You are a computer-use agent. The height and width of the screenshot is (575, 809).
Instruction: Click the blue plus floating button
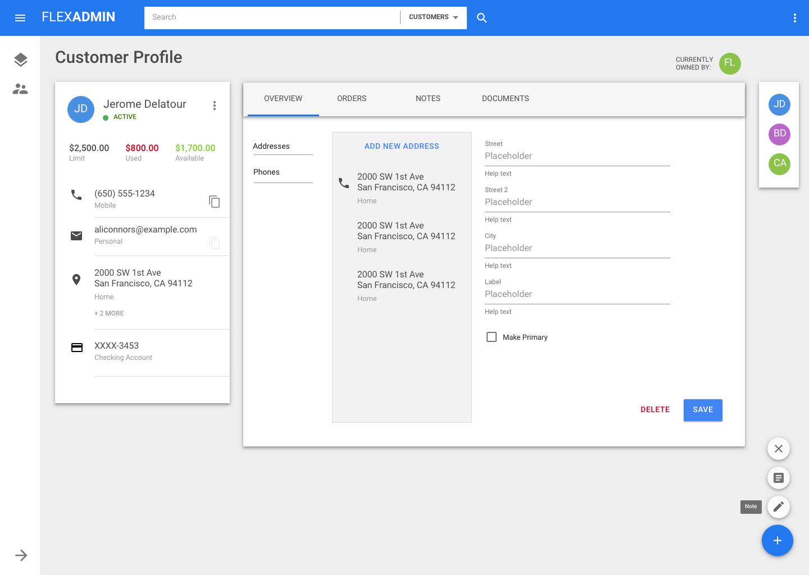click(x=777, y=541)
